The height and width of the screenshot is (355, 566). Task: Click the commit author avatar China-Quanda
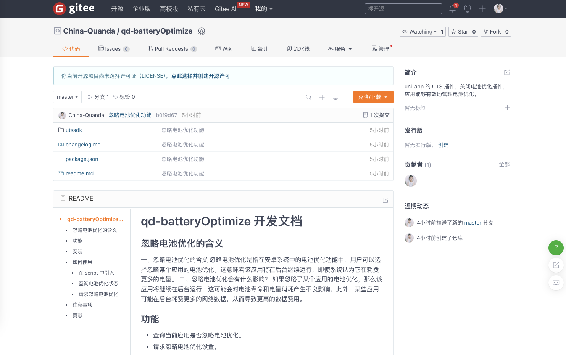(x=62, y=115)
